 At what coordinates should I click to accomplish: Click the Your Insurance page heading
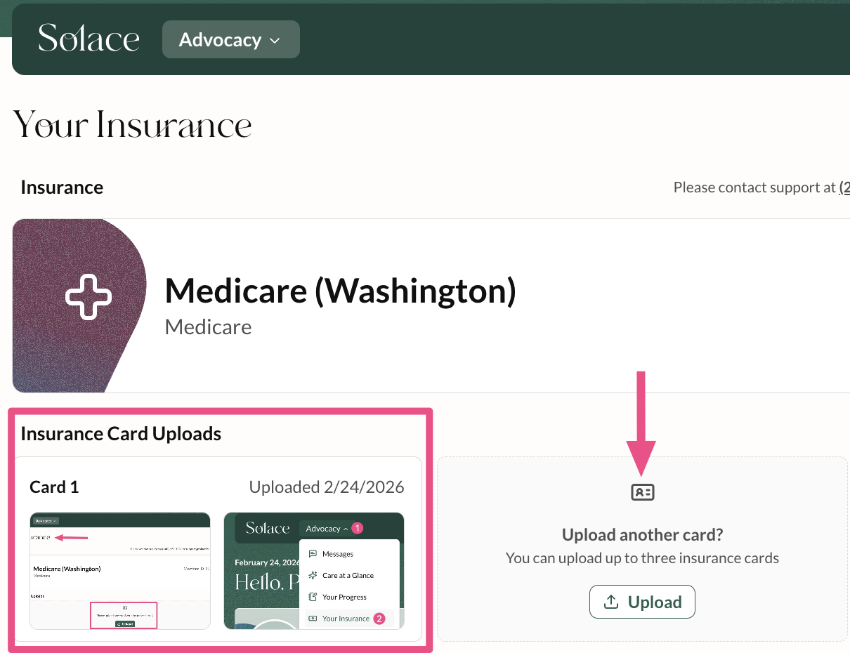click(133, 126)
